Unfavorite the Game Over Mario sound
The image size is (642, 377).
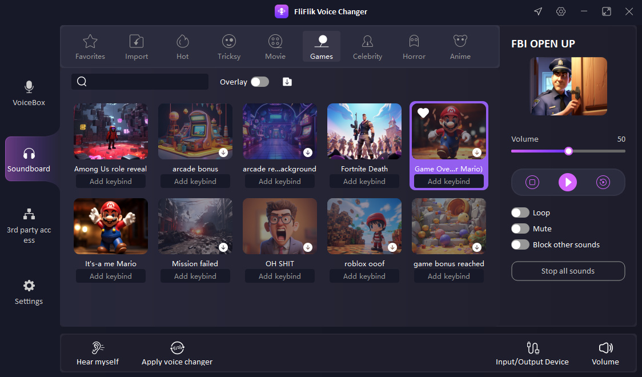[423, 113]
